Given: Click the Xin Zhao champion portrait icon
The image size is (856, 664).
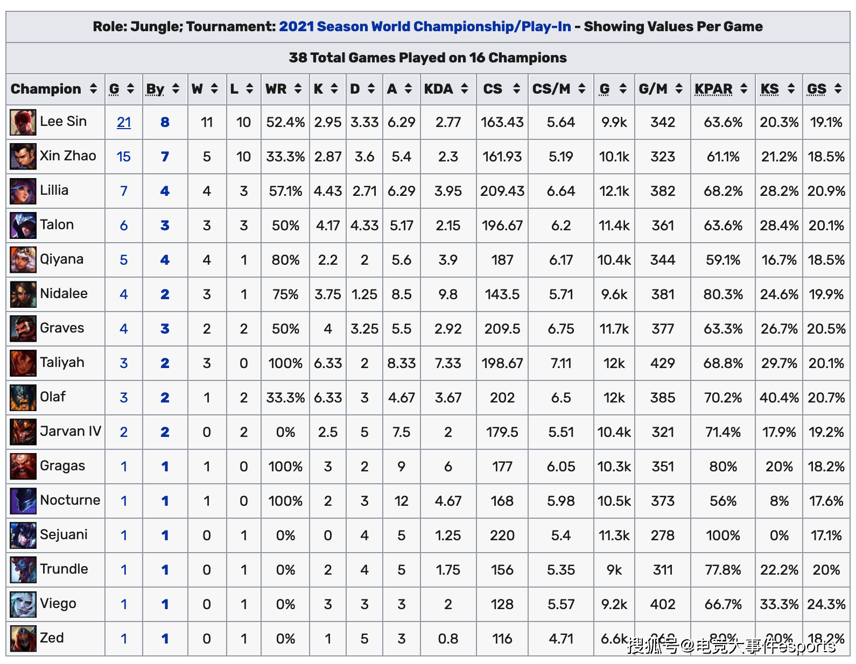Looking at the screenshot, I should [23, 157].
